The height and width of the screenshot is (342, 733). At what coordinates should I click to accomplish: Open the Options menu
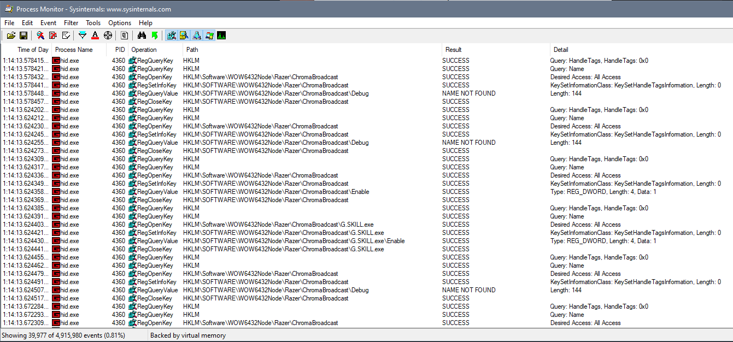point(119,23)
